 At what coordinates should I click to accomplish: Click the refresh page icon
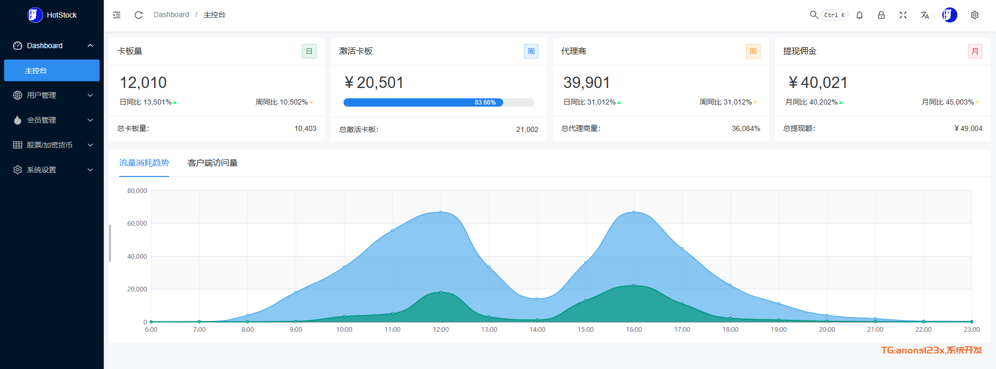(139, 15)
